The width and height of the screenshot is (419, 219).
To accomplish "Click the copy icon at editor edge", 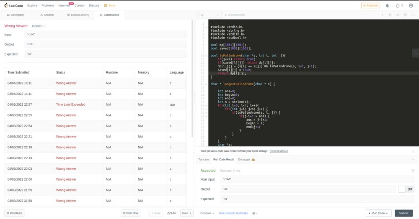I will pos(416,53).
